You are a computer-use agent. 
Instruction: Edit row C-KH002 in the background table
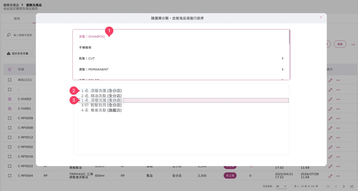pyautogui.click(x=330, y=99)
